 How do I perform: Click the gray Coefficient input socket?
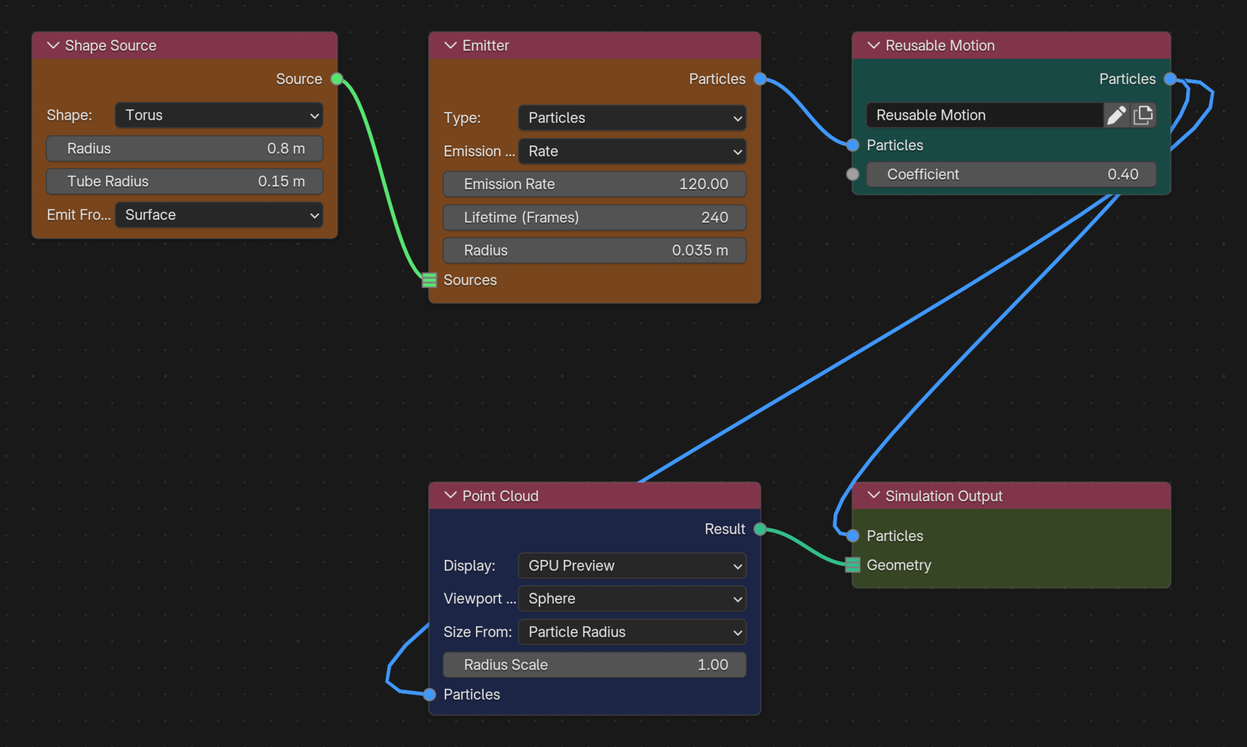click(853, 175)
